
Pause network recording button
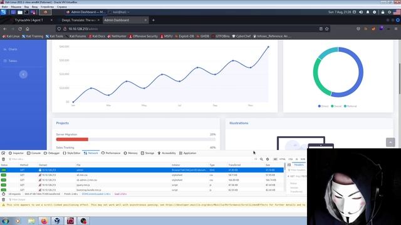pyautogui.click(x=256, y=159)
